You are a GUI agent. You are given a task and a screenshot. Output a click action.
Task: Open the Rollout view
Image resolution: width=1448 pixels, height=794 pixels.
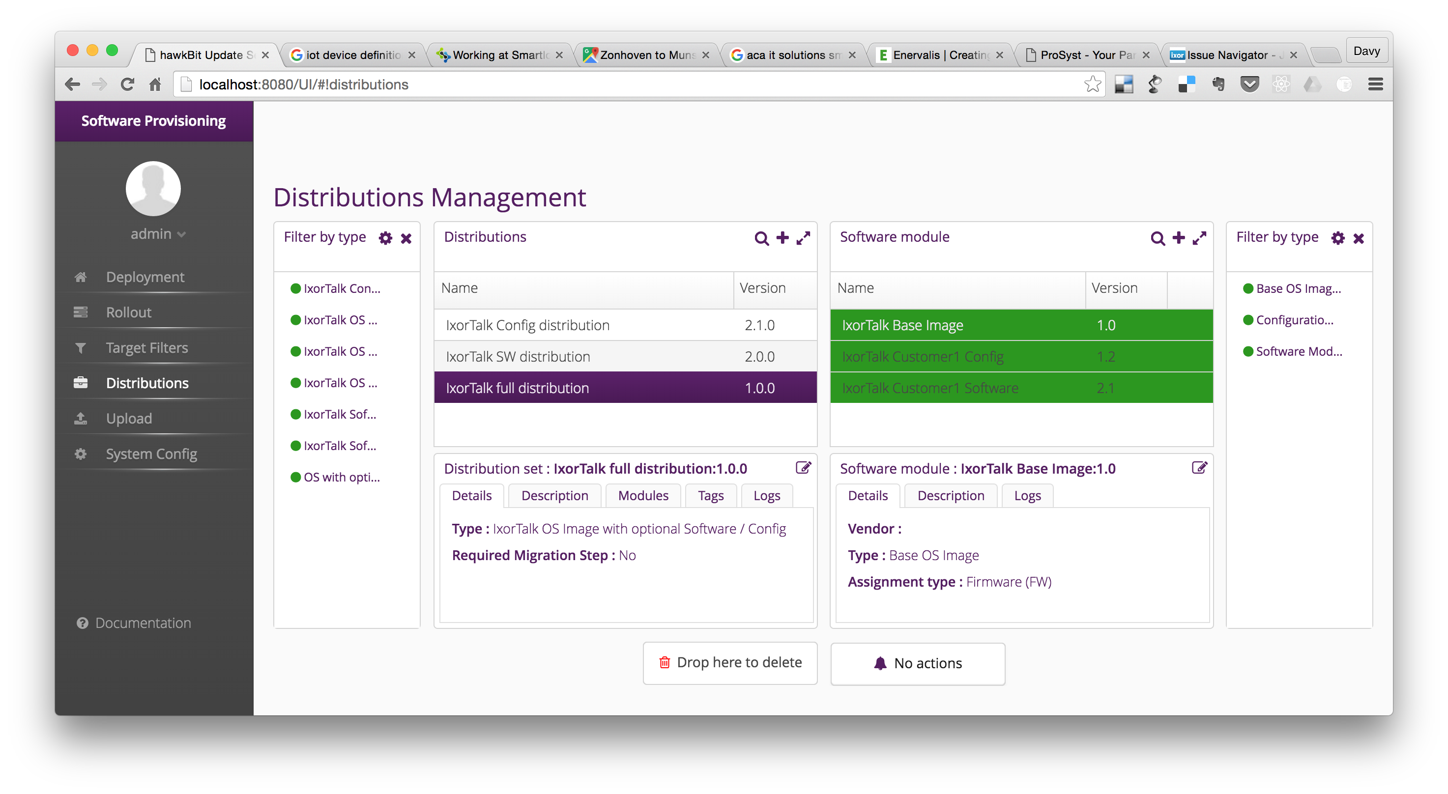coord(129,312)
